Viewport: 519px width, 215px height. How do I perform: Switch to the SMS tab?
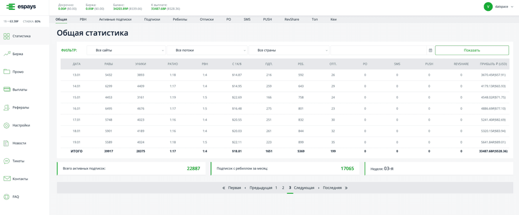(x=247, y=20)
